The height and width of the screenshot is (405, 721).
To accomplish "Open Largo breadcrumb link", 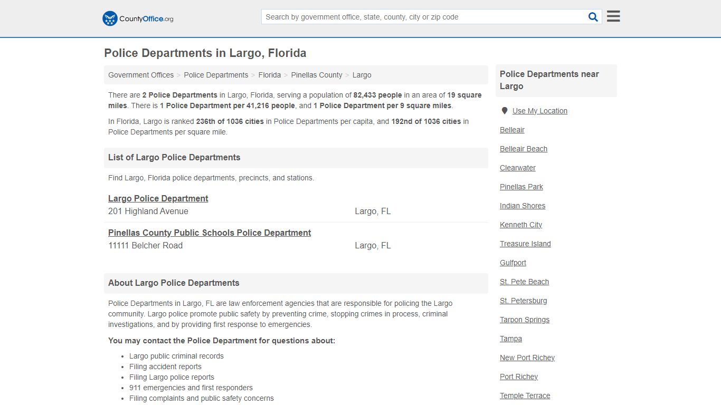I will click(x=362, y=75).
